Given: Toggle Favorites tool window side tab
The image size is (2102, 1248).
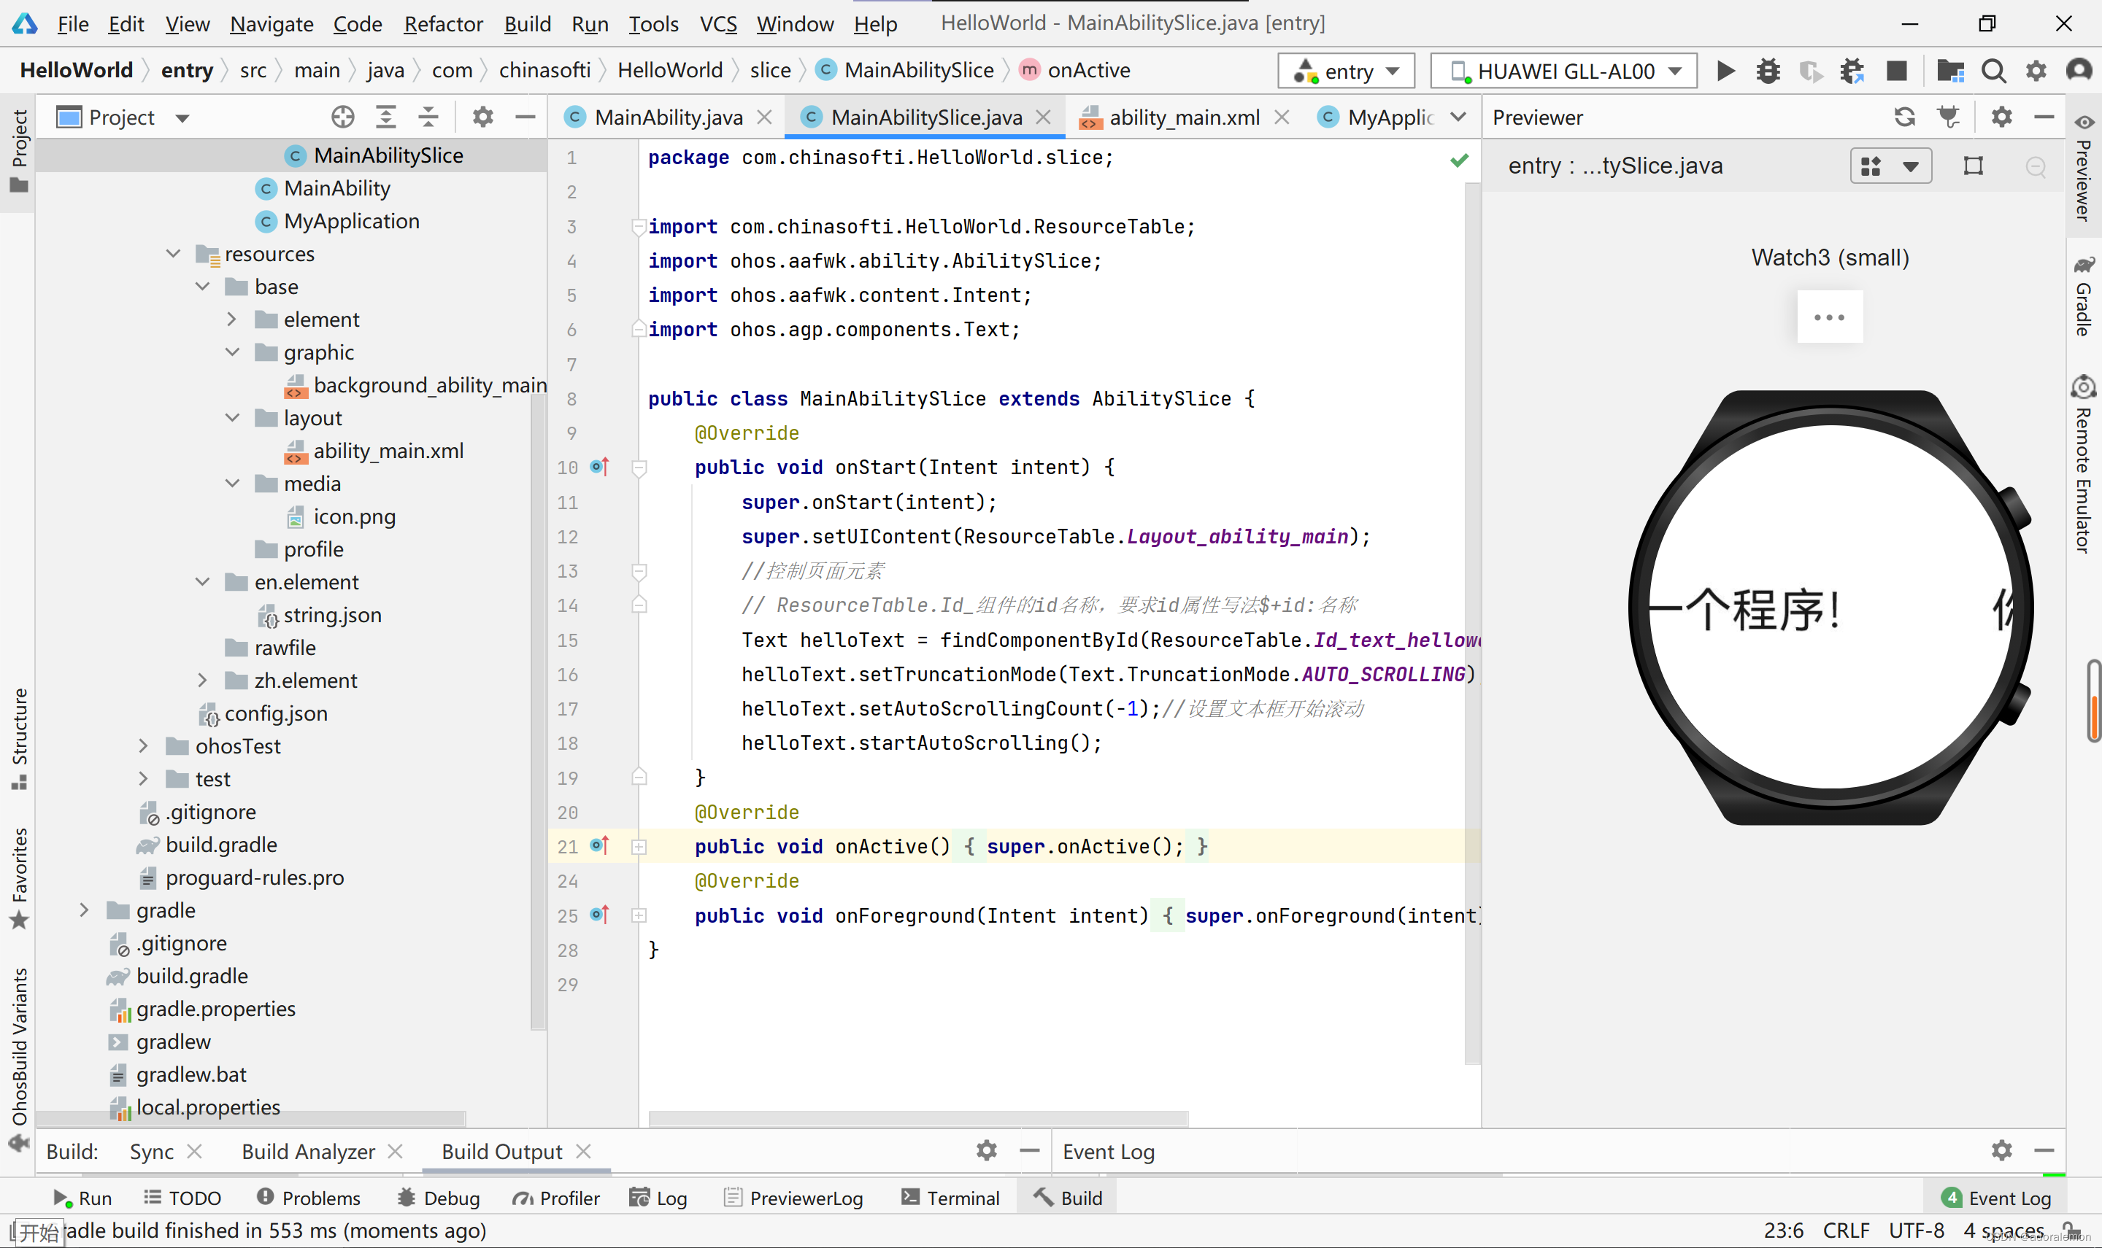Looking at the screenshot, I should tap(18, 878).
